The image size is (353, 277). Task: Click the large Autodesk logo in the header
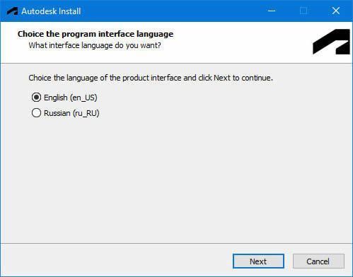click(x=331, y=42)
